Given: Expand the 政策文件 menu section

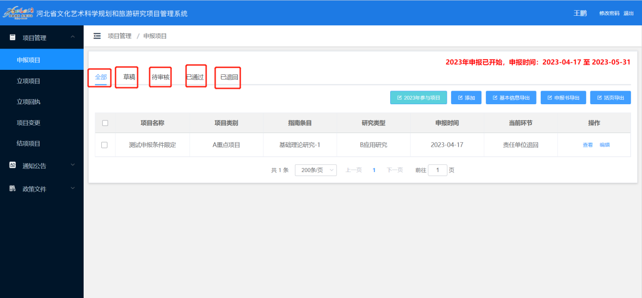Looking at the screenshot, I should 73,189.
